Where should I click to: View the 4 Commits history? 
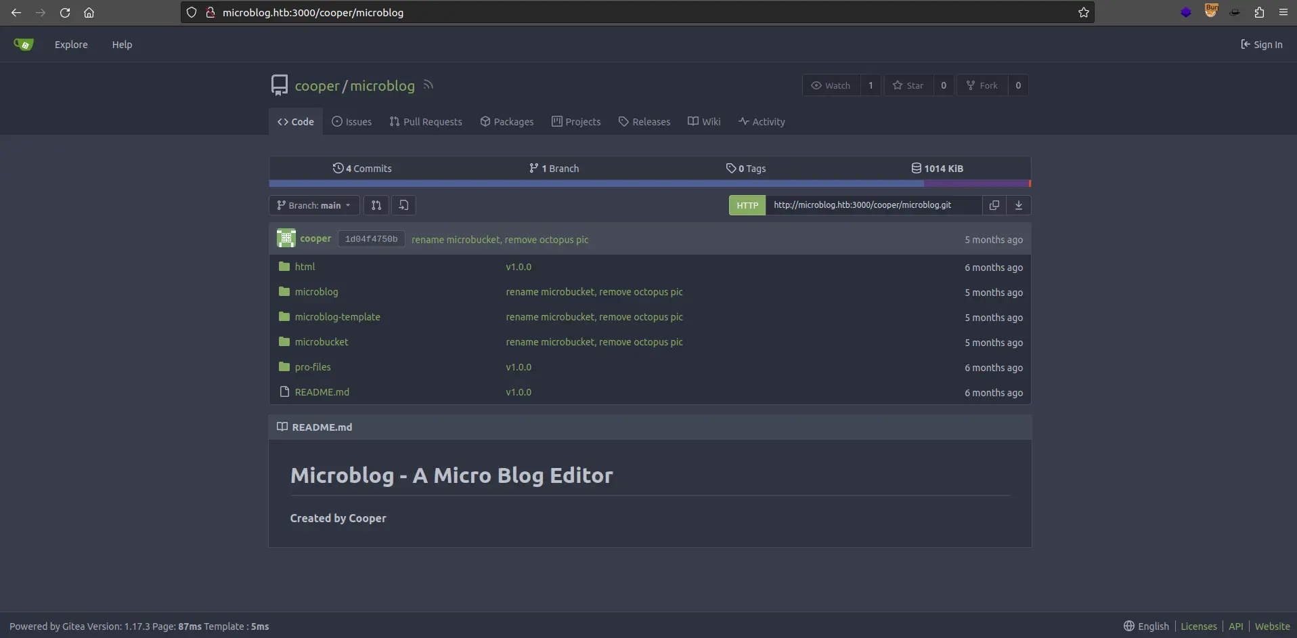pyautogui.click(x=362, y=169)
